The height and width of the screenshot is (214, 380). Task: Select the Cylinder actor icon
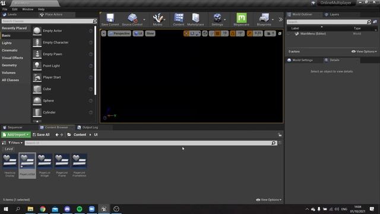pyautogui.click(x=37, y=112)
